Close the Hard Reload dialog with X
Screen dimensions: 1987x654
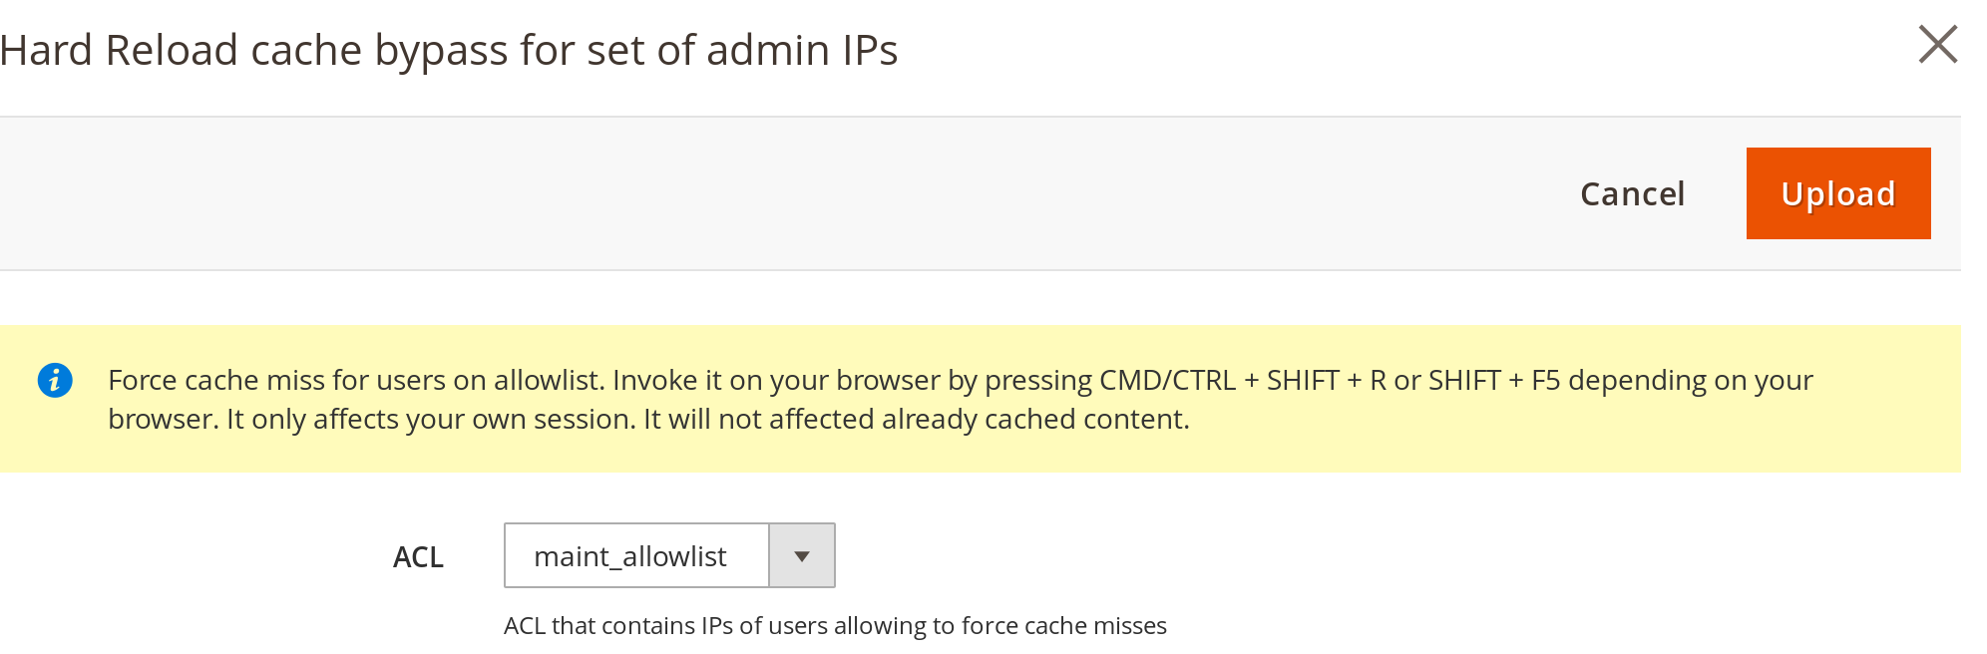click(x=1937, y=45)
